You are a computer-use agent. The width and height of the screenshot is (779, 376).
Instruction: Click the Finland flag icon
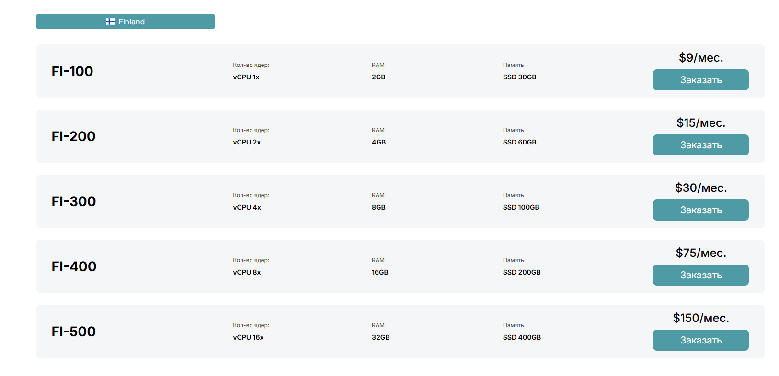pos(111,22)
